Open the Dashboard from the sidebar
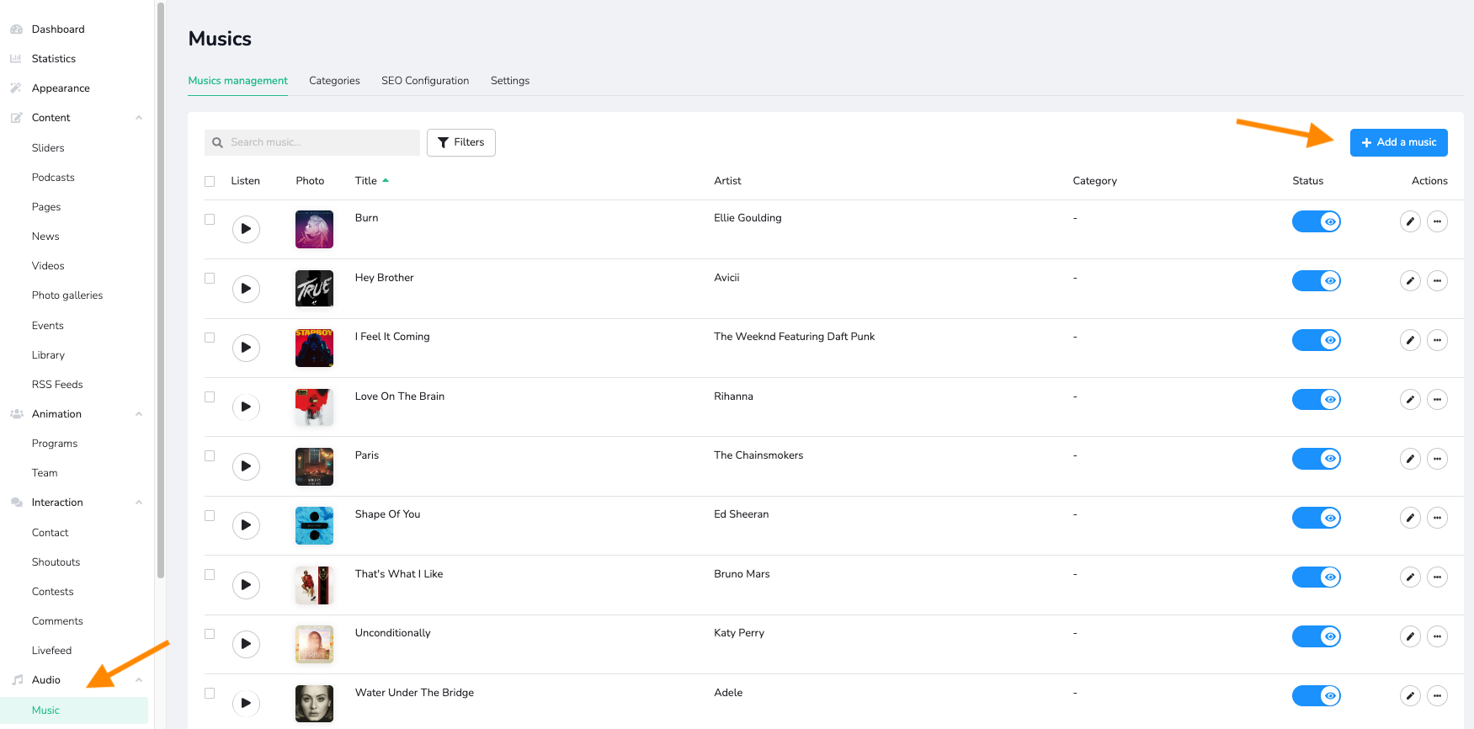 (58, 29)
